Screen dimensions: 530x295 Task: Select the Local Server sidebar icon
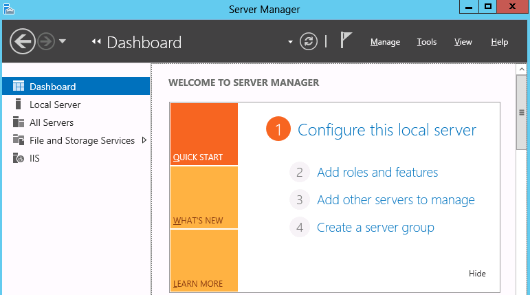point(19,105)
